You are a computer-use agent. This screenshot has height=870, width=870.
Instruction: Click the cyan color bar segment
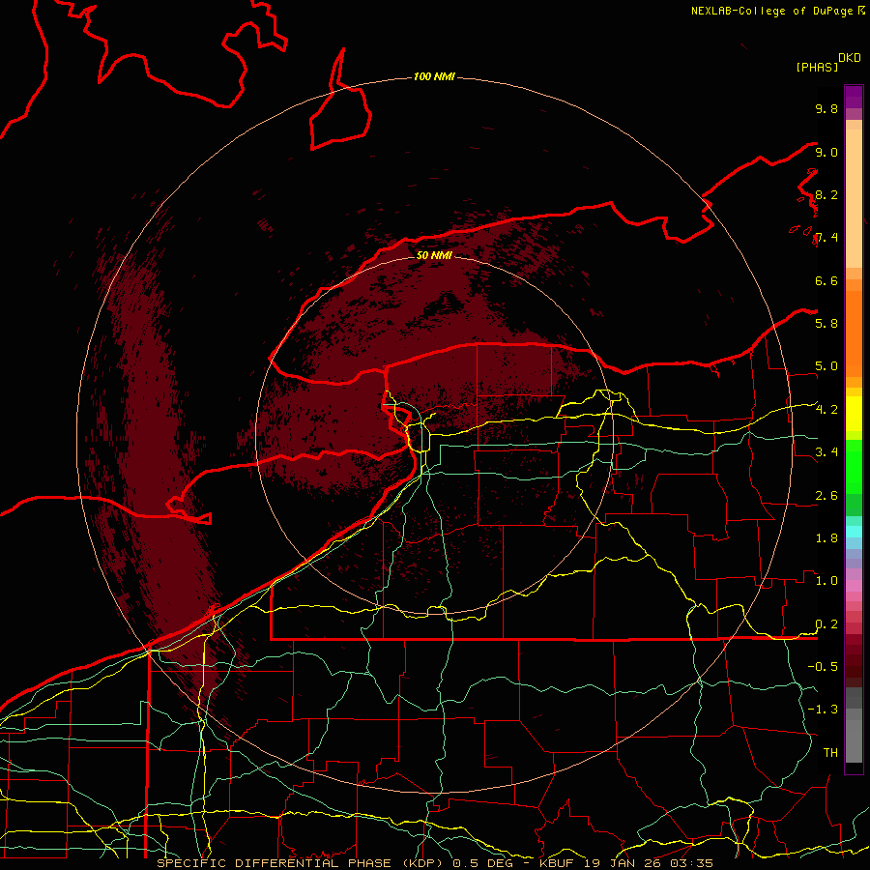854,532
